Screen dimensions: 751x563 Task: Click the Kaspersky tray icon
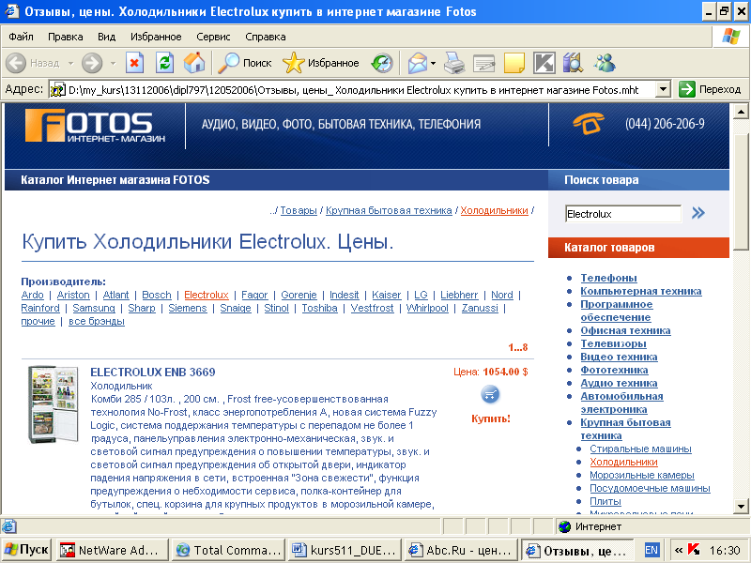pyautogui.click(x=694, y=550)
